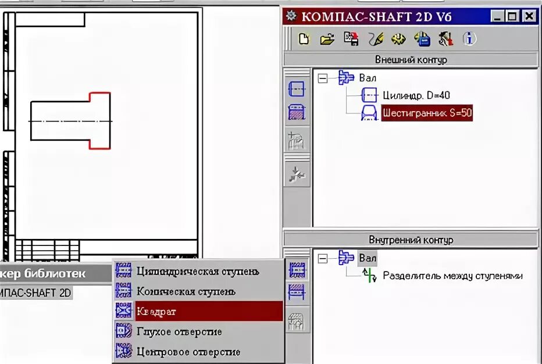Click the hexagon icon beside Шестигранник S=50
Screen dimensions: 542x364
369,113
